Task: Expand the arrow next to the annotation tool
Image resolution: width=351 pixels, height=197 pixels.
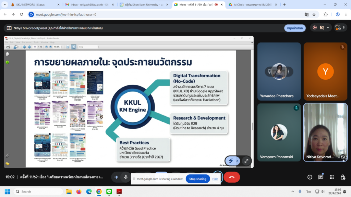Action: coord(237,161)
